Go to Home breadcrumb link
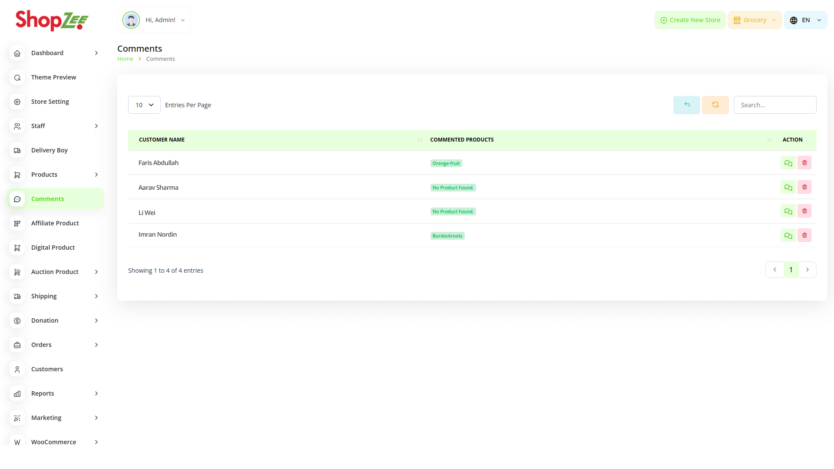The height and width of the screenshot is (469, 834). click(x=125, y=59)
